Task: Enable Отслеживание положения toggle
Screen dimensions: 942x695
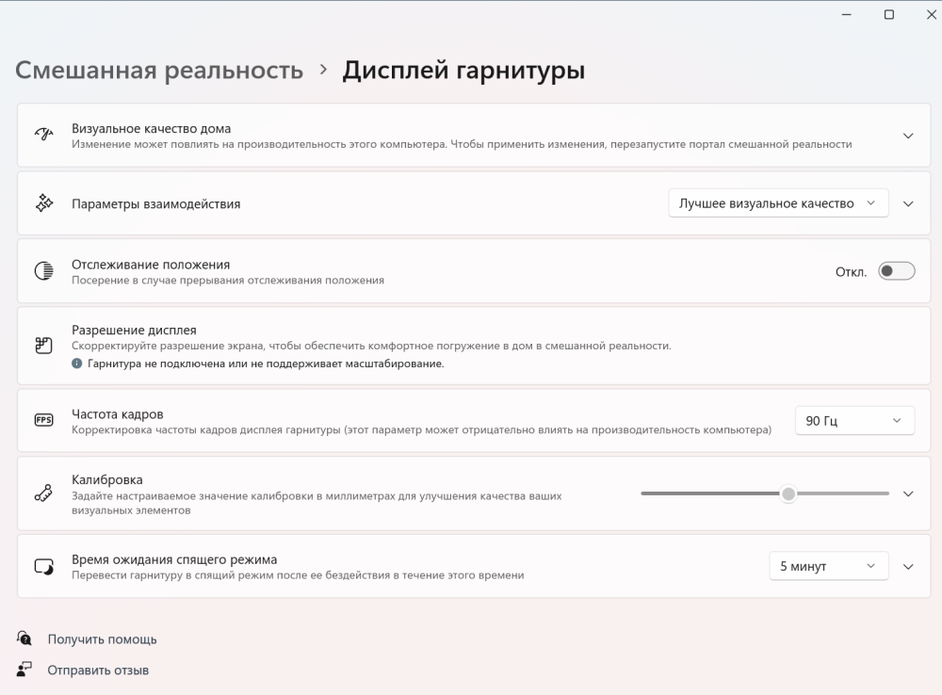Action: click(x=896, y=270)
